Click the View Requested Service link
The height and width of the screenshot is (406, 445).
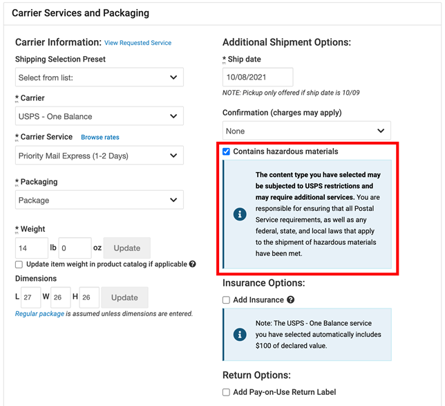[x=138, y=43]
